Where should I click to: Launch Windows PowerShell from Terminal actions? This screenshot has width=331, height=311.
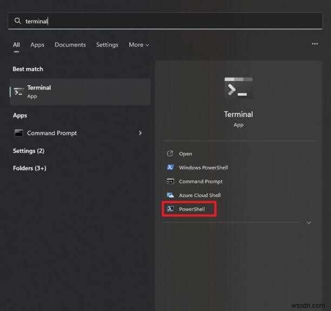tap(203, 167)
